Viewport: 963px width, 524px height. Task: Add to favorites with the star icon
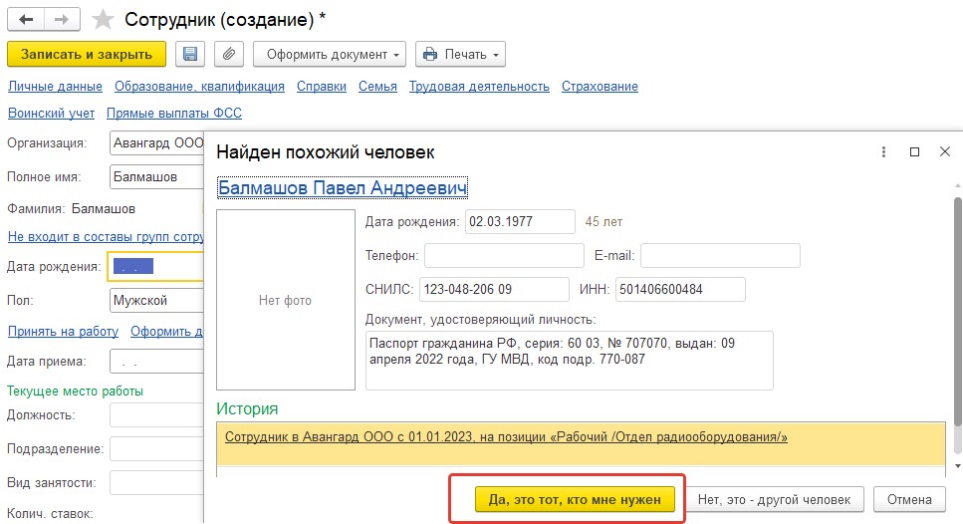[x=103, y=20]
